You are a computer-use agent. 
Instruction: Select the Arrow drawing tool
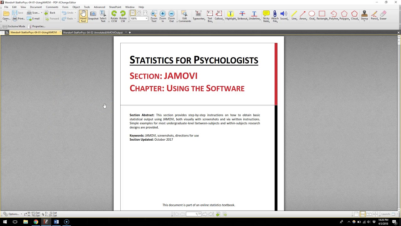(x=303, y=16)
